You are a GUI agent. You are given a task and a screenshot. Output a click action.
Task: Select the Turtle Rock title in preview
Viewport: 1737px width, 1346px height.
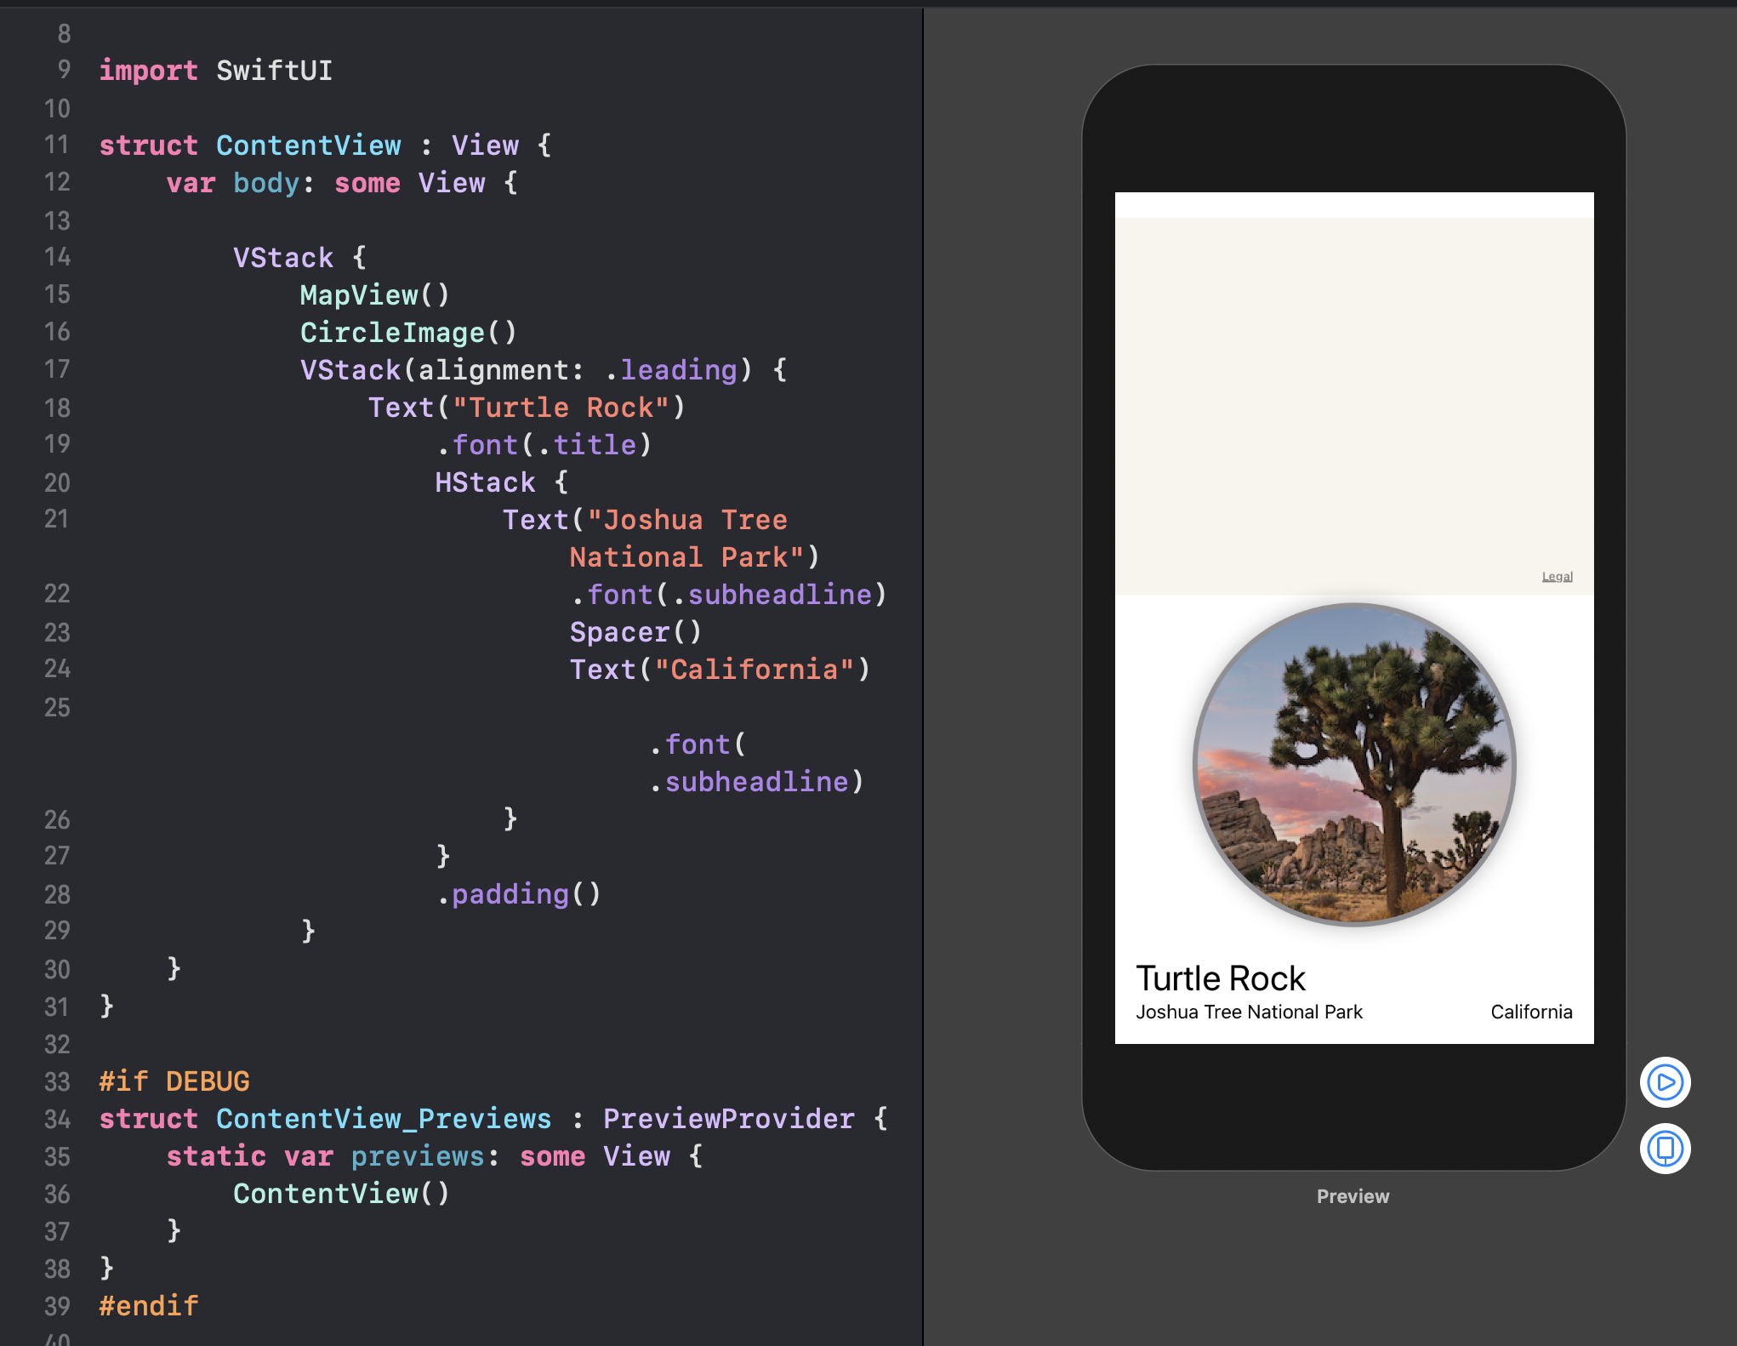1220,978
